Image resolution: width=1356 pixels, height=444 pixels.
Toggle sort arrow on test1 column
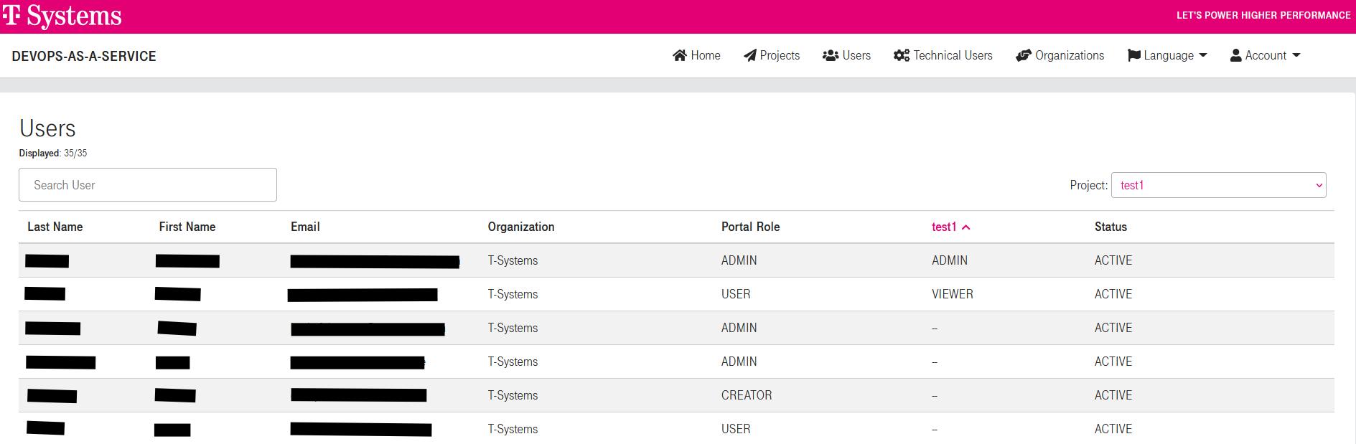[x=966, y=227]
